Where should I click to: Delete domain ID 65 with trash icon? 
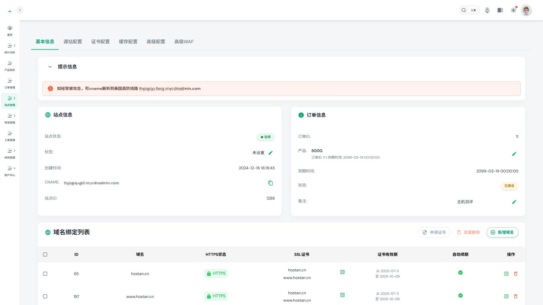515,274
